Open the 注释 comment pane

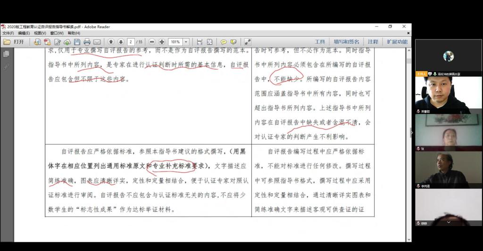tap(373, 42)
